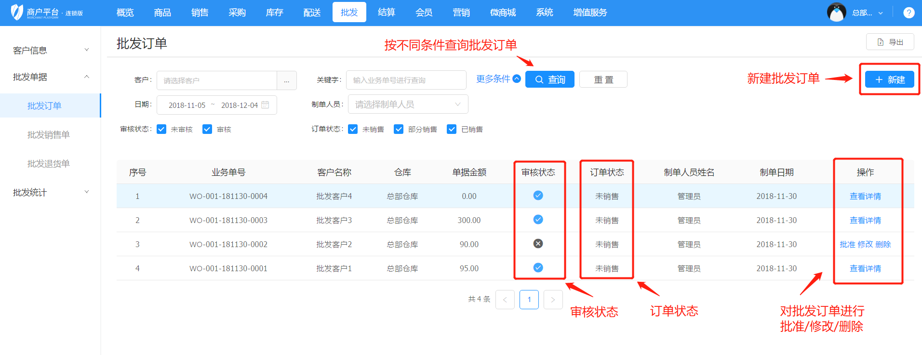The width and height of the screenshot is (922, 355).
Task: Toggle the 部分销售 order status checkbox
Action: [399, 129]
